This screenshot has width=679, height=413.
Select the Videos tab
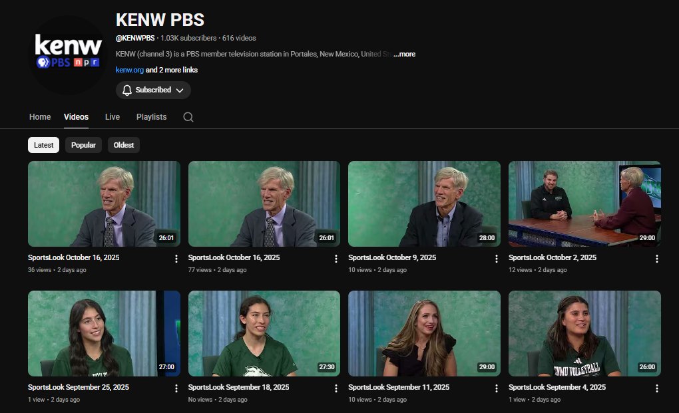[76, 117]
